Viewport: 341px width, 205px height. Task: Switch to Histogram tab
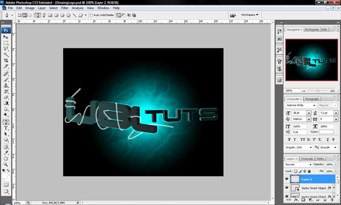point(311,30)
